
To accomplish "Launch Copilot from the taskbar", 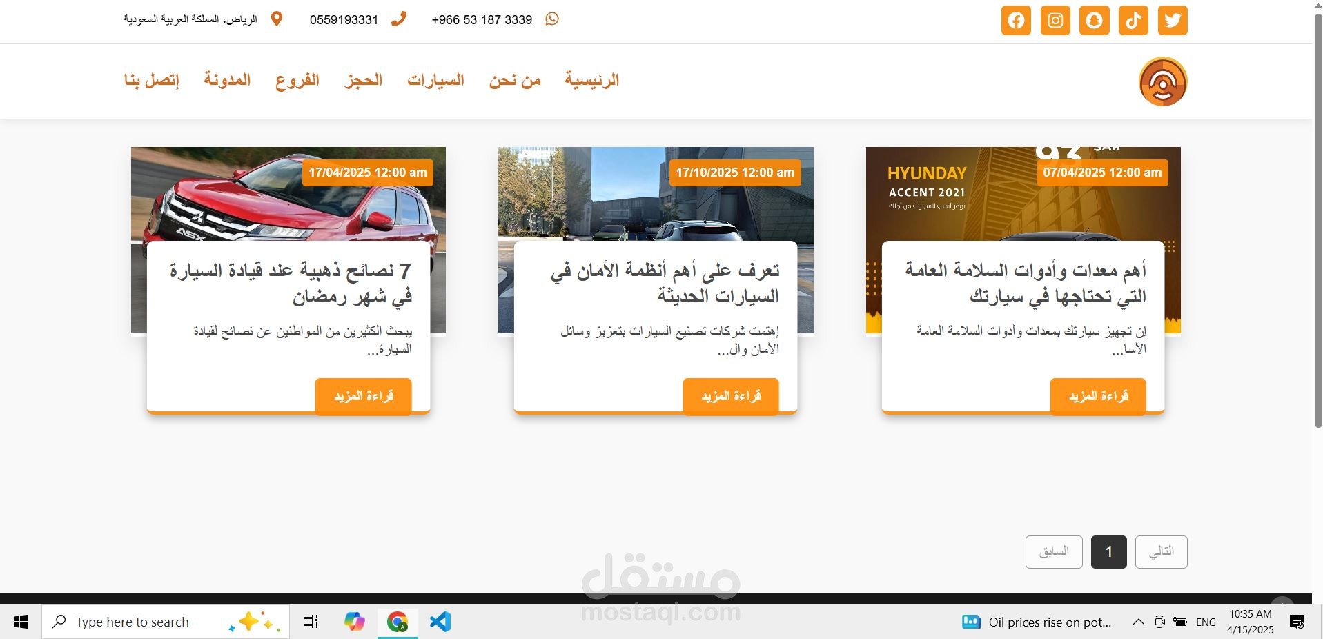I will click(x=354, y=622).
